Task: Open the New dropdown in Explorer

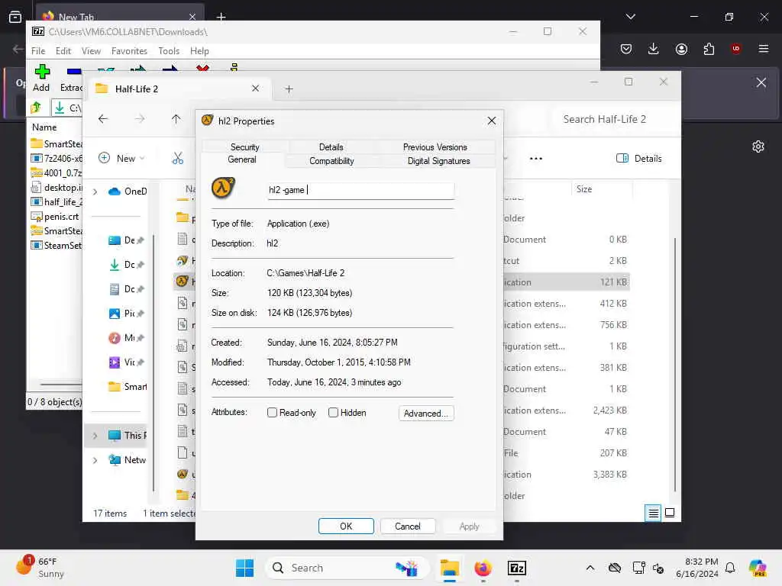Action: (x=121, y=159)
